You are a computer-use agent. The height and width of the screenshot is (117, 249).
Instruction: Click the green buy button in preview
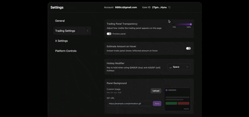pyautogui.click(x=171, y=103)
